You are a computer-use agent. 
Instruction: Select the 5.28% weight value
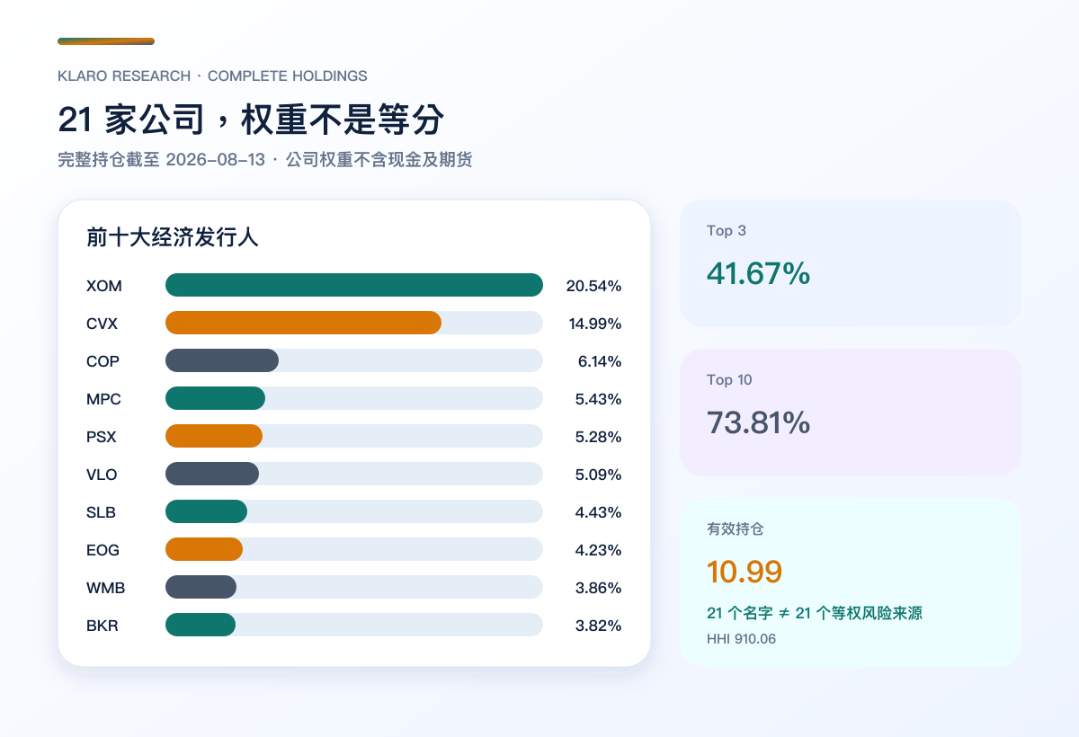[599, 437]
